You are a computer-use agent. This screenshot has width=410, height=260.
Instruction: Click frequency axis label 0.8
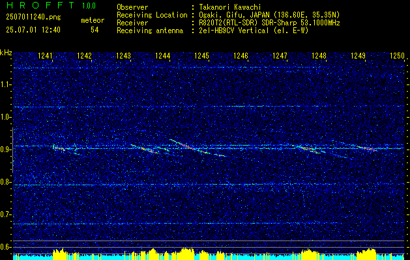pyautogui.click(x=5, y=182)
